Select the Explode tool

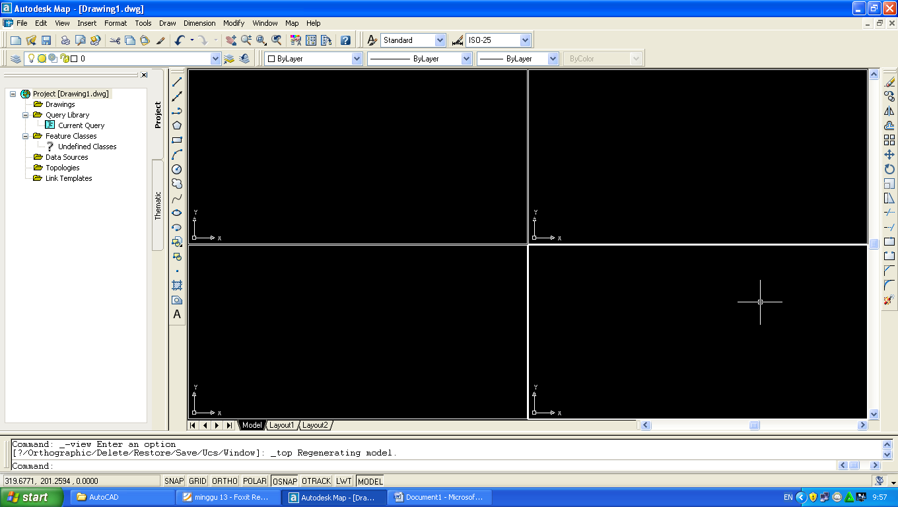click(889, 300)
